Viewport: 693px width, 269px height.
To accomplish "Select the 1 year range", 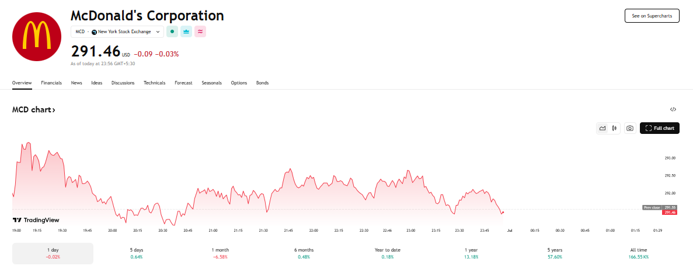I will pyautogui.click(x=471, y=253).
